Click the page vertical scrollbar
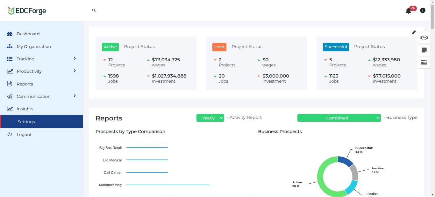Screen dimensions: 435x197 [432, 95]
